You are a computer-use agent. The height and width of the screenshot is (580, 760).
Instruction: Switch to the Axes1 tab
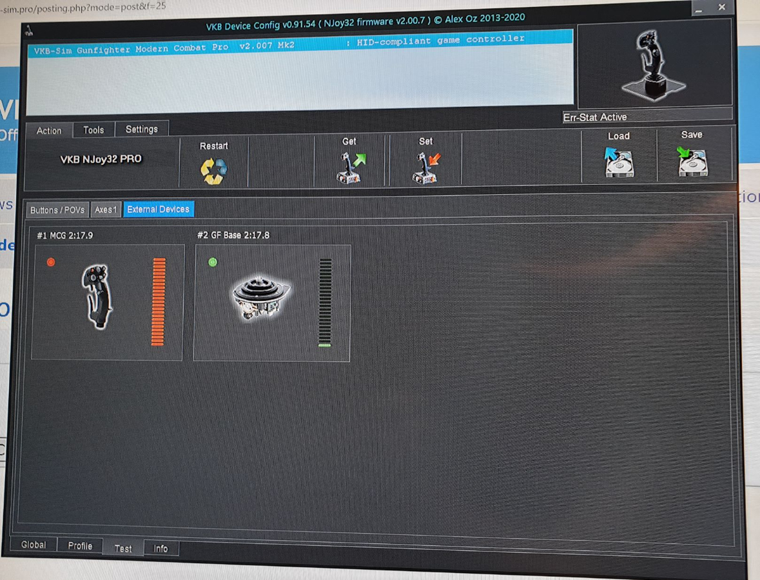pyautogui.click(x=106, y=209)
